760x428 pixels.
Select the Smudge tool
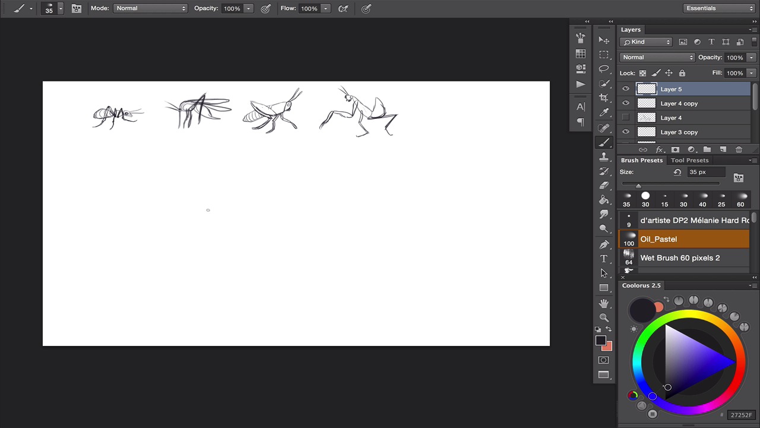click(604, 214)
